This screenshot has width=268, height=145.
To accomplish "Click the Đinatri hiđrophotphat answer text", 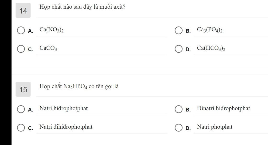I will (224, 108).
